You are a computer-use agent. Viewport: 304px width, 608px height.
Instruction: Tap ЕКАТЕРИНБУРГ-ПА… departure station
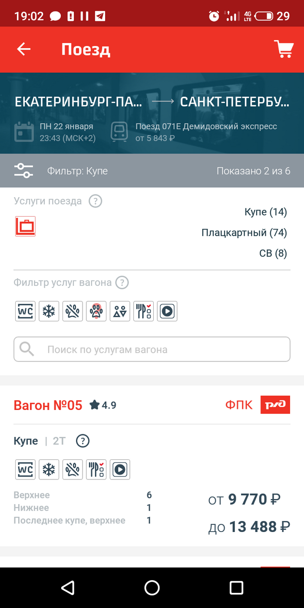78,102
